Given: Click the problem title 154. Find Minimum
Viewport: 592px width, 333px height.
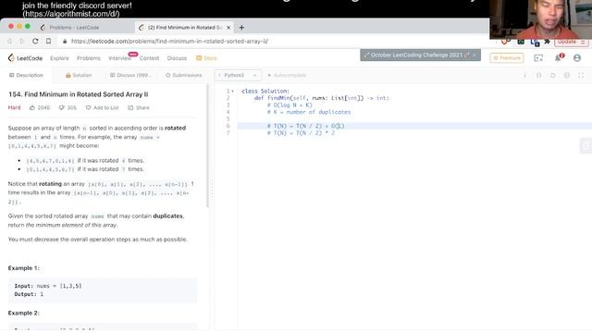Looking at the screenshot, I should click(78, 94).
